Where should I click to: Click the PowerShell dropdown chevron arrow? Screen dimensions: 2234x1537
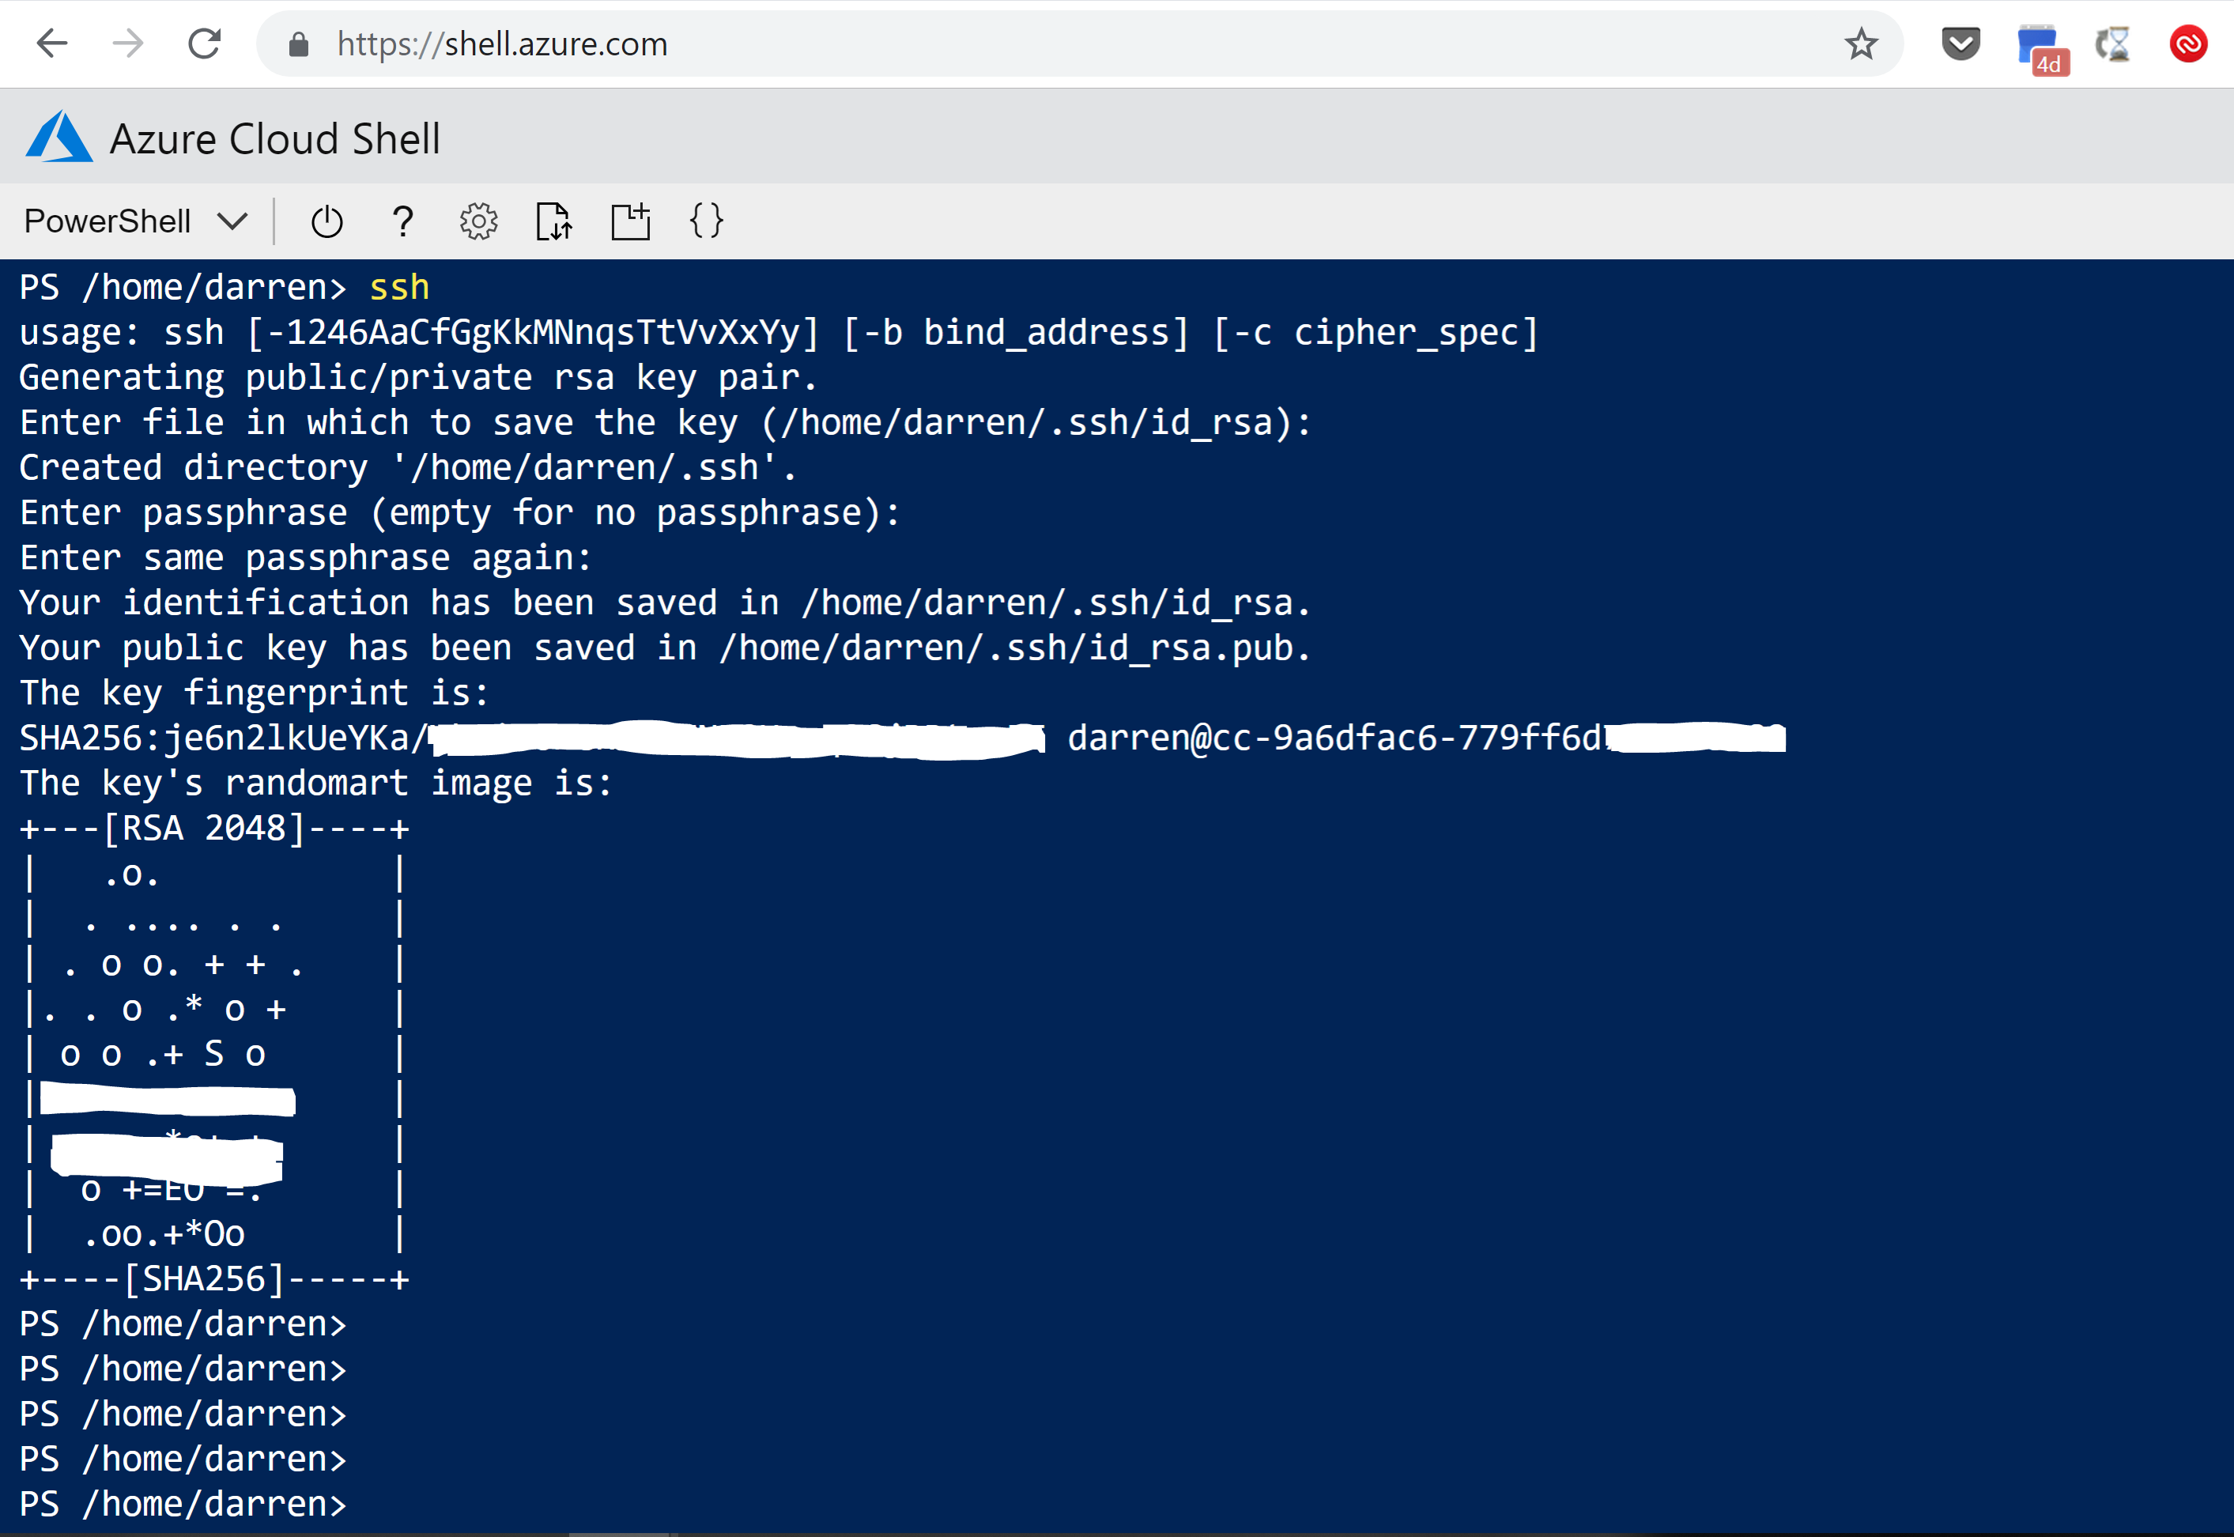point(232,221)
